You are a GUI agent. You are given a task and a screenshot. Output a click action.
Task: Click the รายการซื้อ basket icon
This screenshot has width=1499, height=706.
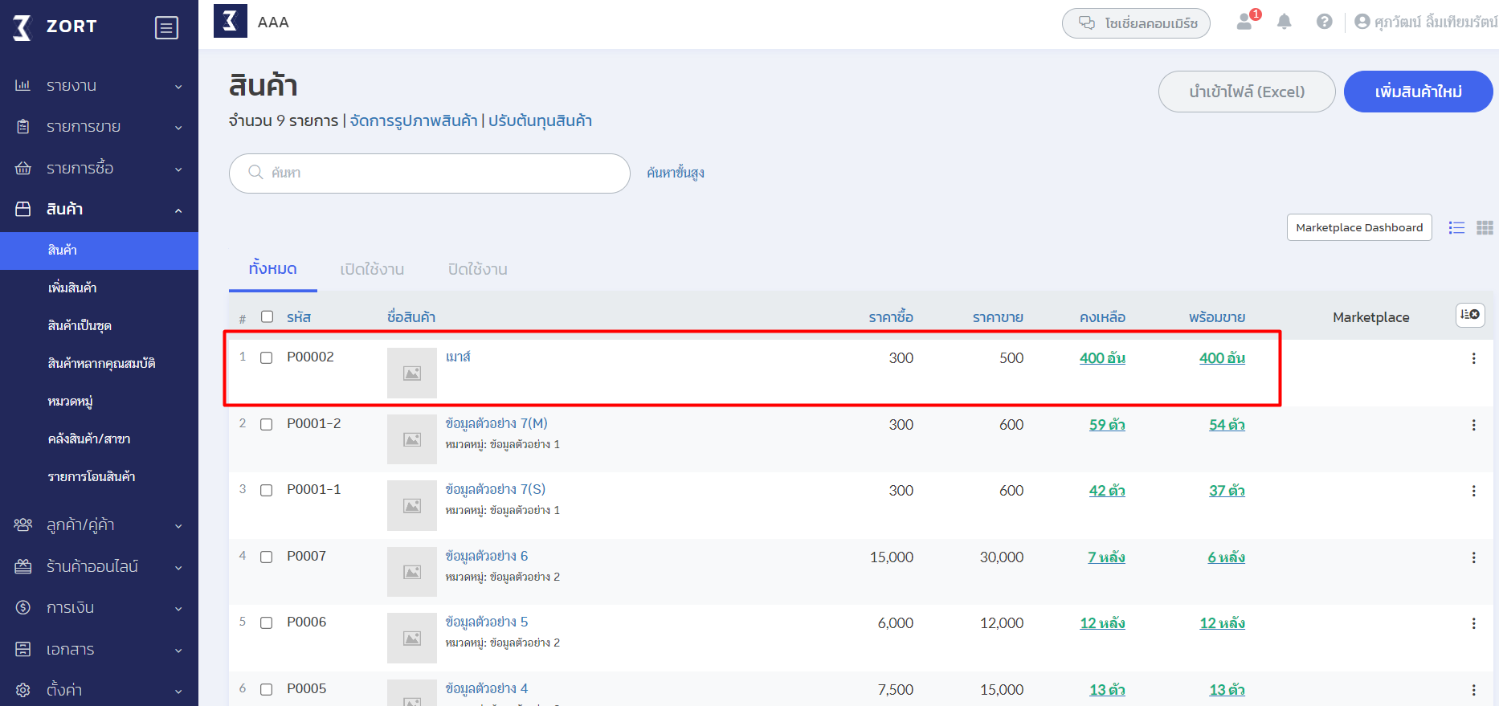coord(23,168)
